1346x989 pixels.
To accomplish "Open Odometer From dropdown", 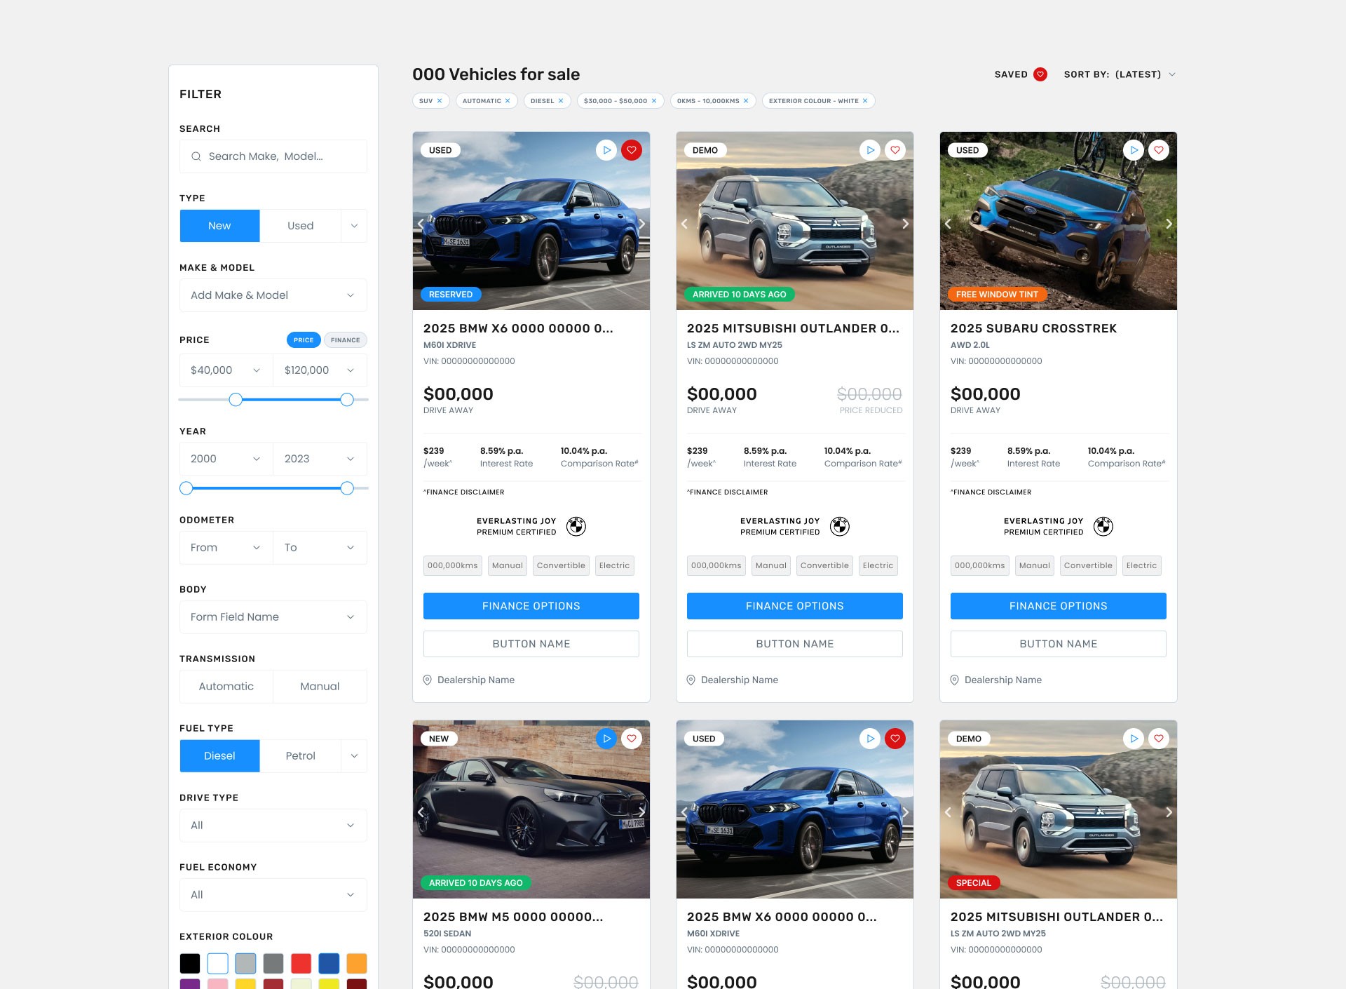I will (x=226, y=548).
